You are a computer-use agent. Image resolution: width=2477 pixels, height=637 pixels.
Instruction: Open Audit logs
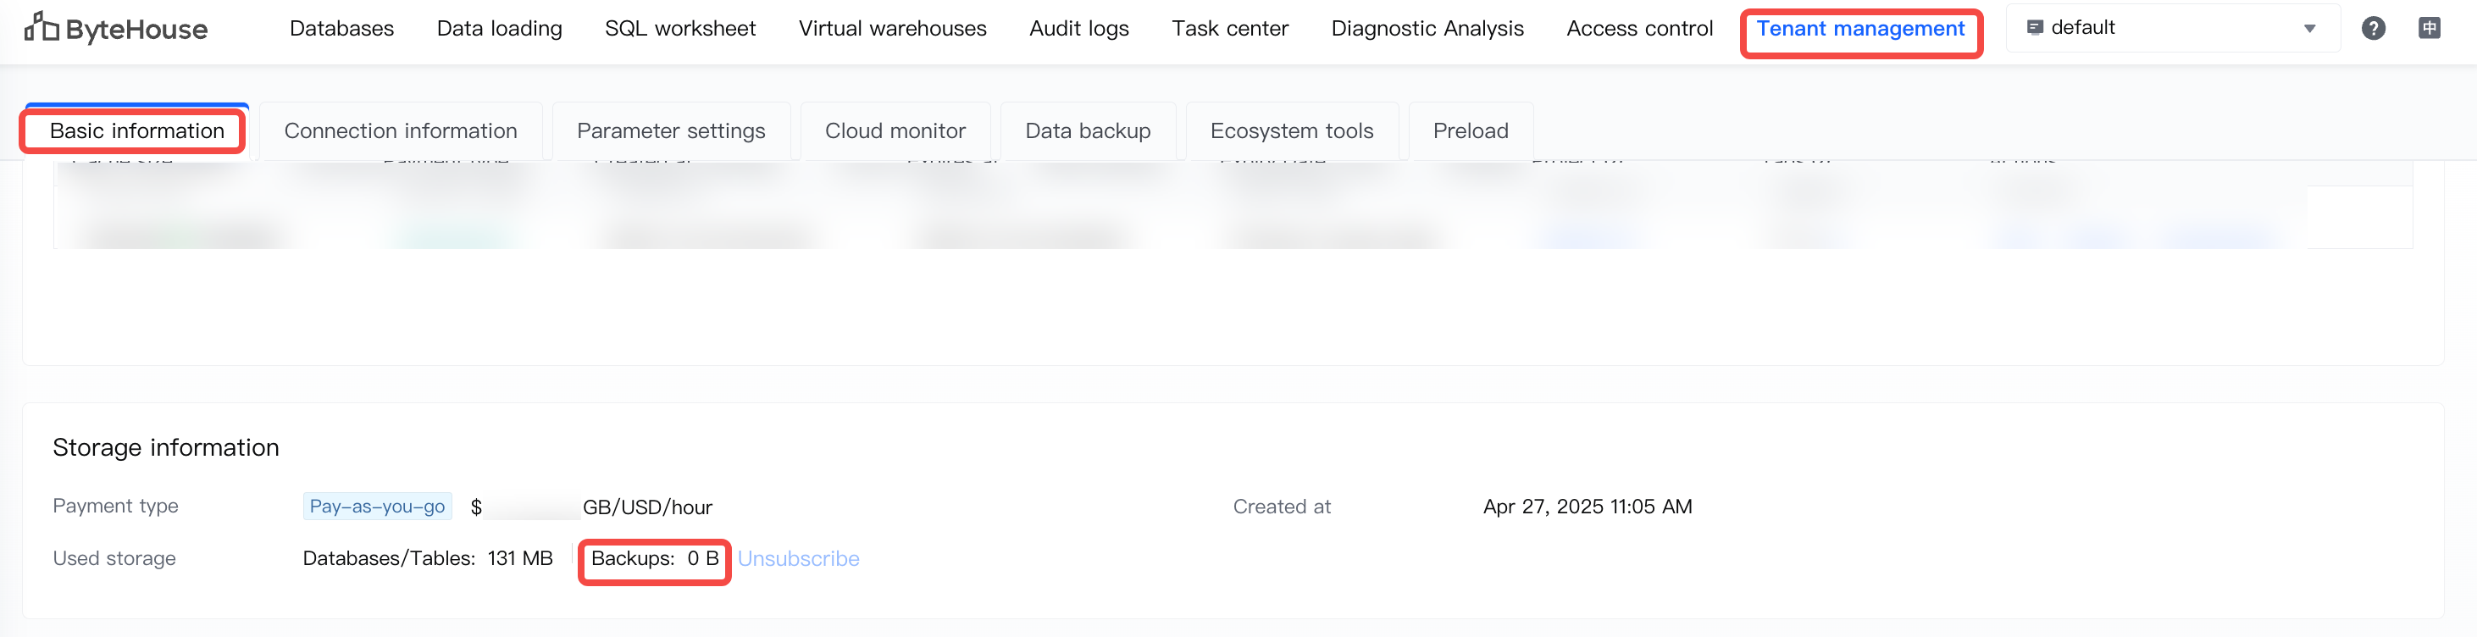pos(1079,29)
